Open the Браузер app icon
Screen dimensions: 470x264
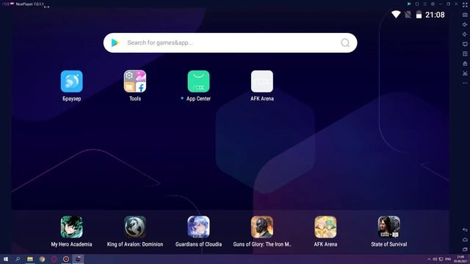pyautogui.click(x=72, y=81)
